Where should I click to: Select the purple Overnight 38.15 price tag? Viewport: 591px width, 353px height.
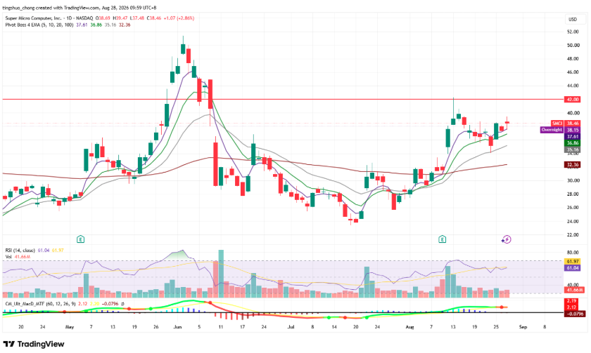click(x=560, y=130)
